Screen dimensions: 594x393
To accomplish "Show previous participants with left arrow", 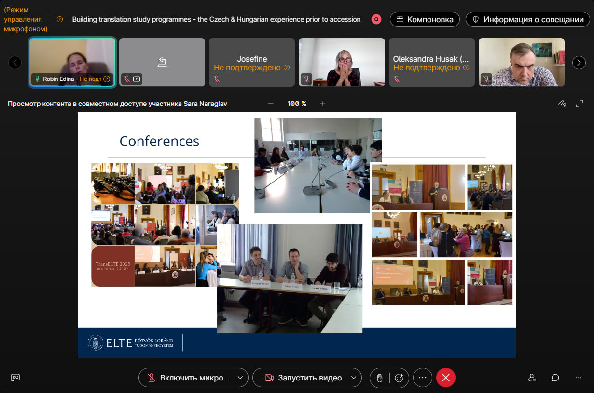I will point(15,63).
